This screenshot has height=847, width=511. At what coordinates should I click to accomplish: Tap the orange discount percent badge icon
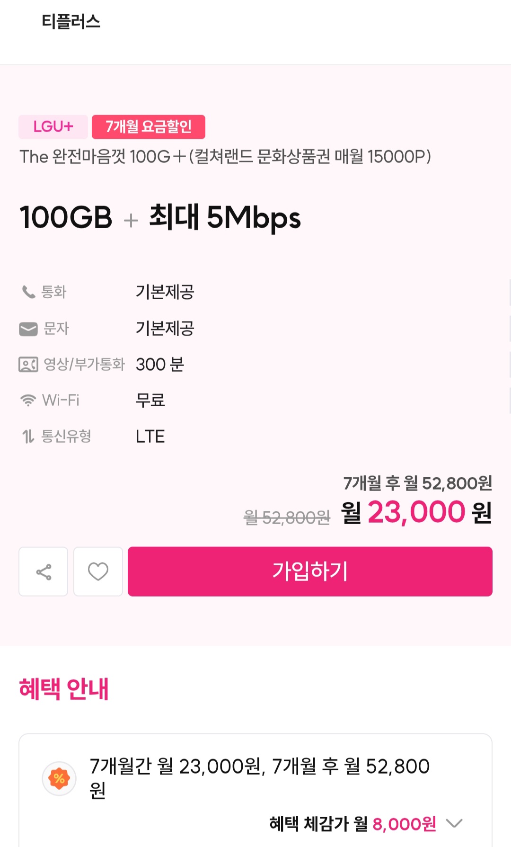click(x=59, y=778)
